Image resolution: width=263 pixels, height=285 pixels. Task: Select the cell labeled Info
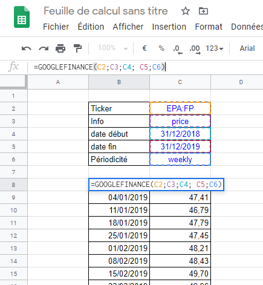119,121
